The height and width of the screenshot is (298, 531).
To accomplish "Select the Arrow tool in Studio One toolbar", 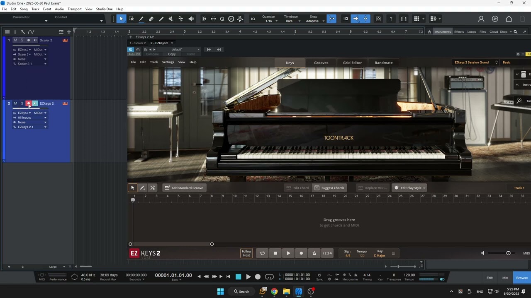I will (x=121, y=19).
